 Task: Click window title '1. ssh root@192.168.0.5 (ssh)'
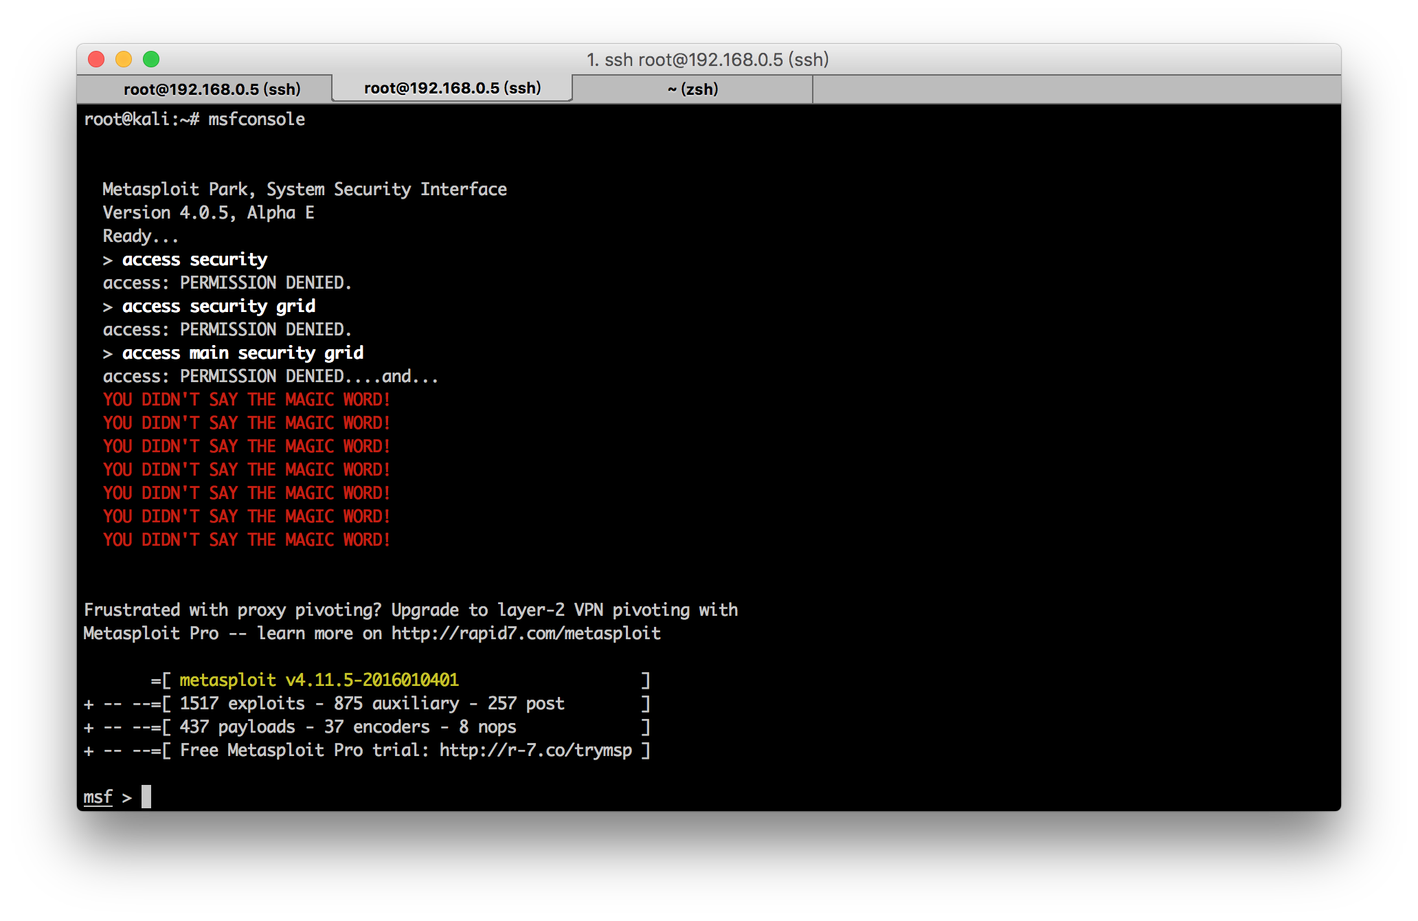tap(708, 60)
